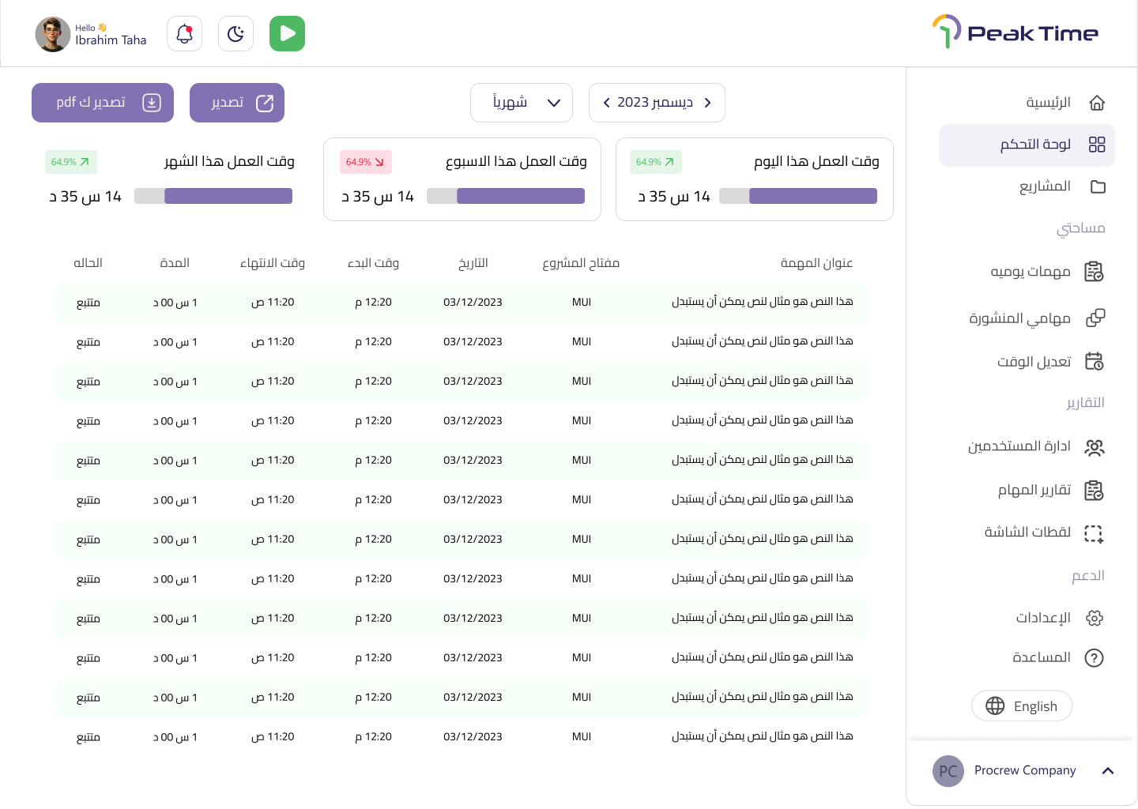Screen dimensions: 1138x809
Task: Click the notification bell icon
Action: (x=184, y=34)
